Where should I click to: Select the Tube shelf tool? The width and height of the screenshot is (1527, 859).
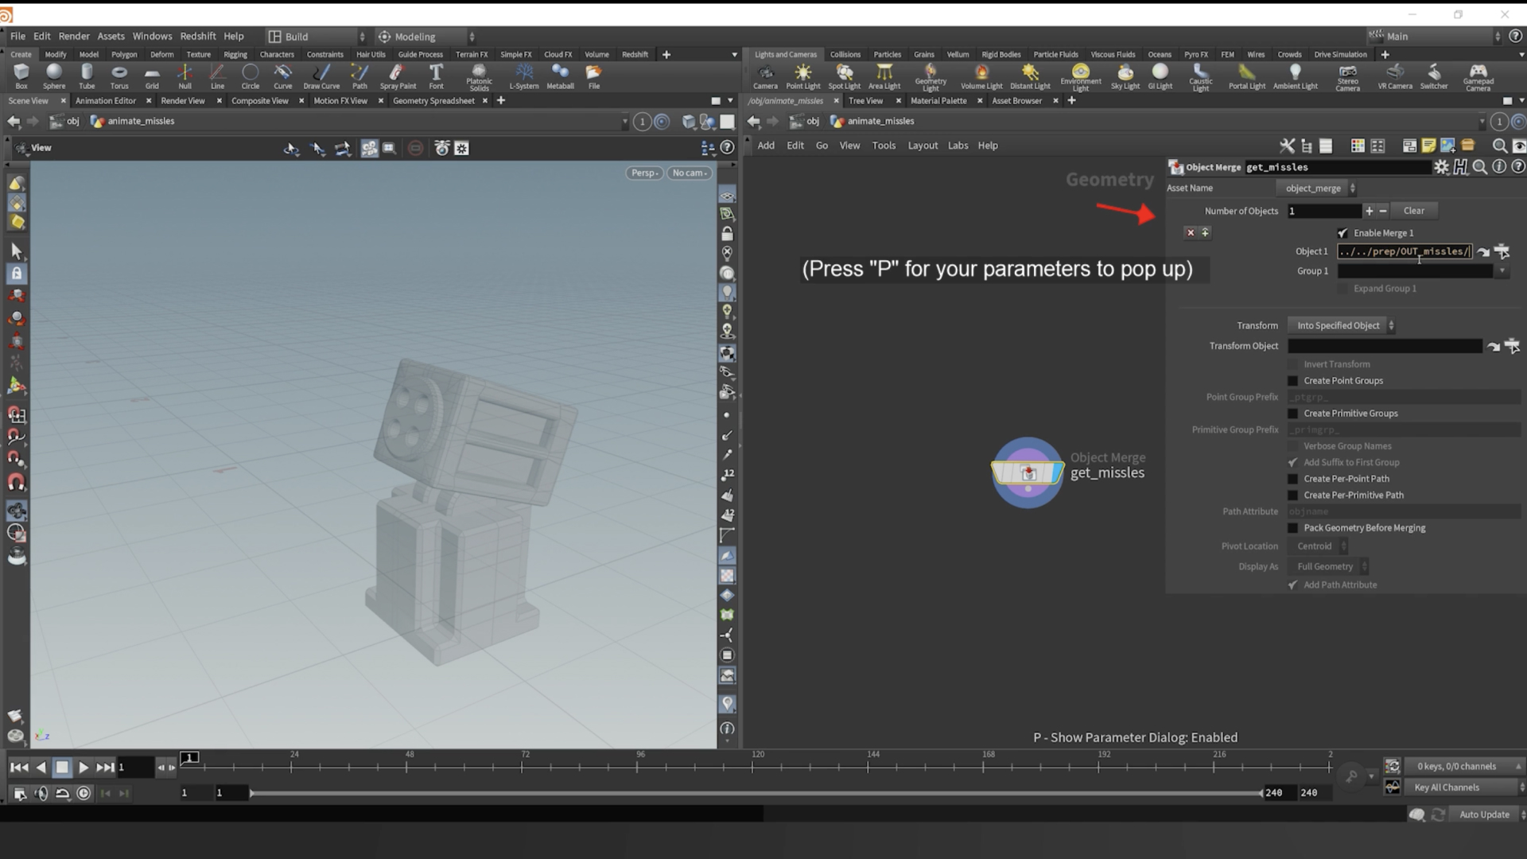click(x=87, y=76)
